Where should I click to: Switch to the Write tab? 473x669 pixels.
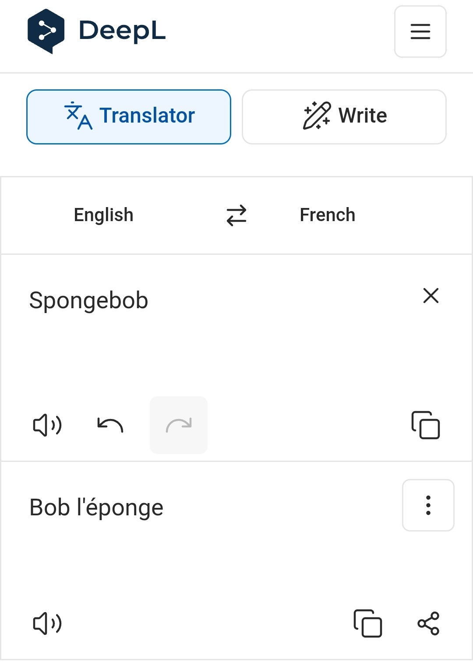tap(344, 117)
